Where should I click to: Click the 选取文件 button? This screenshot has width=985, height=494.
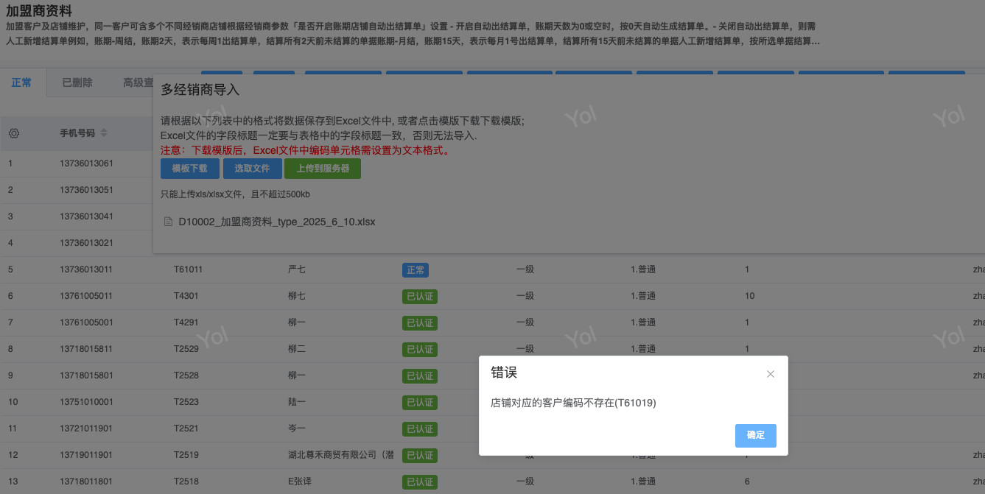[x=252, y=169]
